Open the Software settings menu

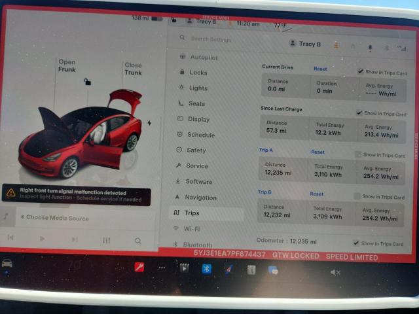click(x=194, y=182)
